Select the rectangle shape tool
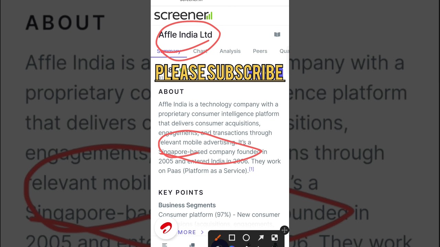The image size is (440, 247). coord(232,238)
